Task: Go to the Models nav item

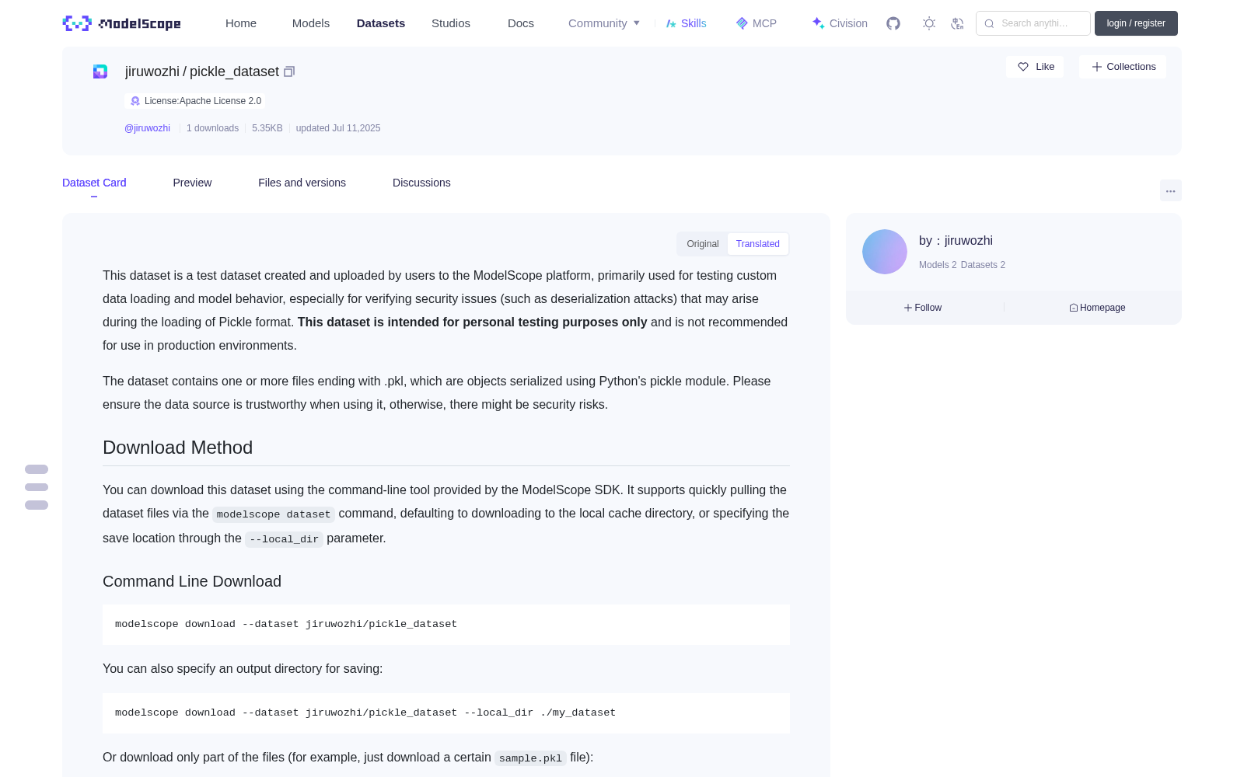Action: click(311, 23)
